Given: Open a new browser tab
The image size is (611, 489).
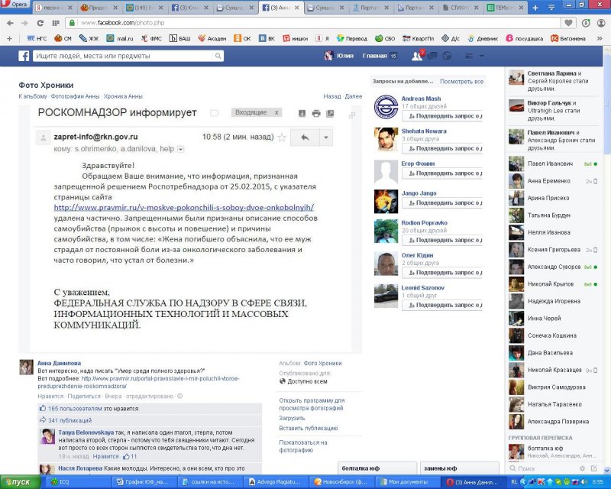Looking at the screenshot, I should [535, 7].
